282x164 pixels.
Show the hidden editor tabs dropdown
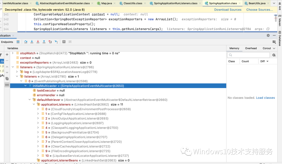click(x=274, y=3)
